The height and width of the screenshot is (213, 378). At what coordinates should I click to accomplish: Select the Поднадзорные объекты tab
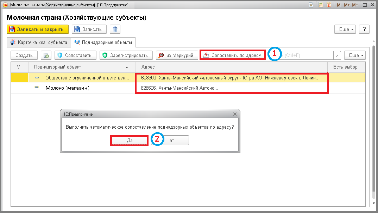point(103,43)
